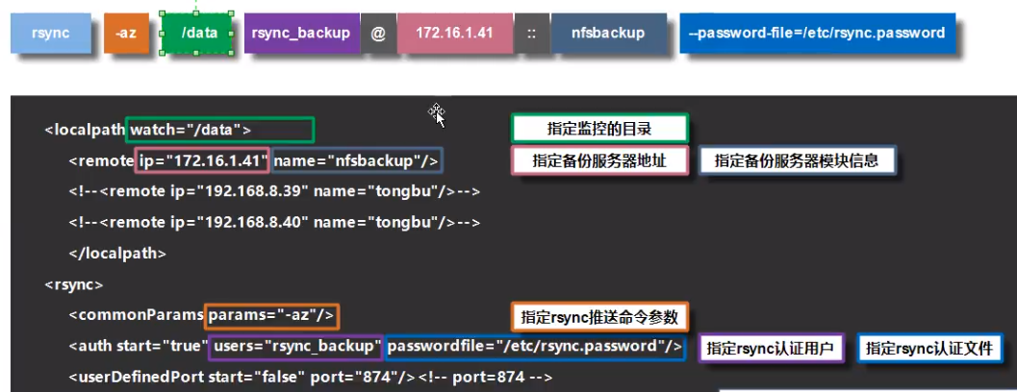Select the pink "172.16.1.41" block at top

(x=455, y=33)
